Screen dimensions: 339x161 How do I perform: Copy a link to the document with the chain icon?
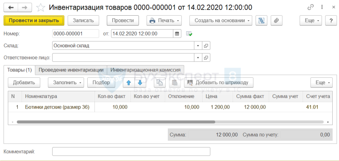(311, 7)
